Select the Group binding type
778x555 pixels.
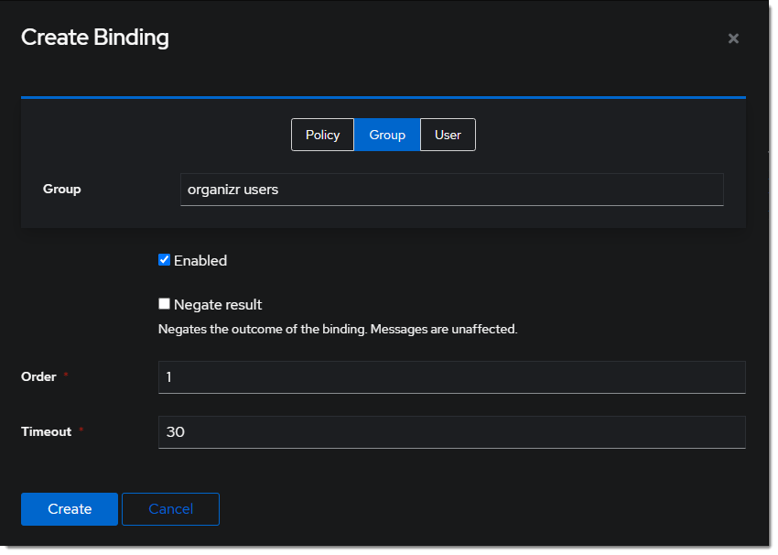(387, 135)
